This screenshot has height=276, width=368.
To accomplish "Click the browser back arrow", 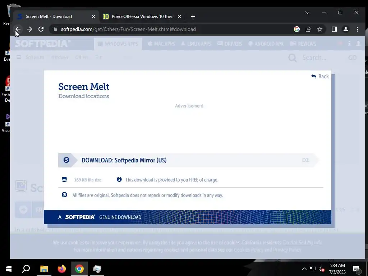I will pyautogui.click(x=18, y=29).
